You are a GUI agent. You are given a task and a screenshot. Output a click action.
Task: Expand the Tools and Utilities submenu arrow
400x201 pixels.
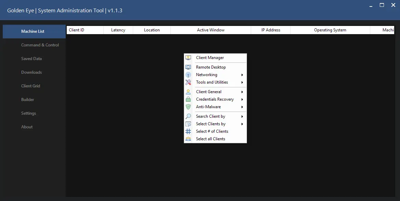242,82
